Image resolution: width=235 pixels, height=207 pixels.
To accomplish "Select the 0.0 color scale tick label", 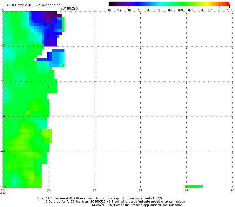I will tap(219, 10).
